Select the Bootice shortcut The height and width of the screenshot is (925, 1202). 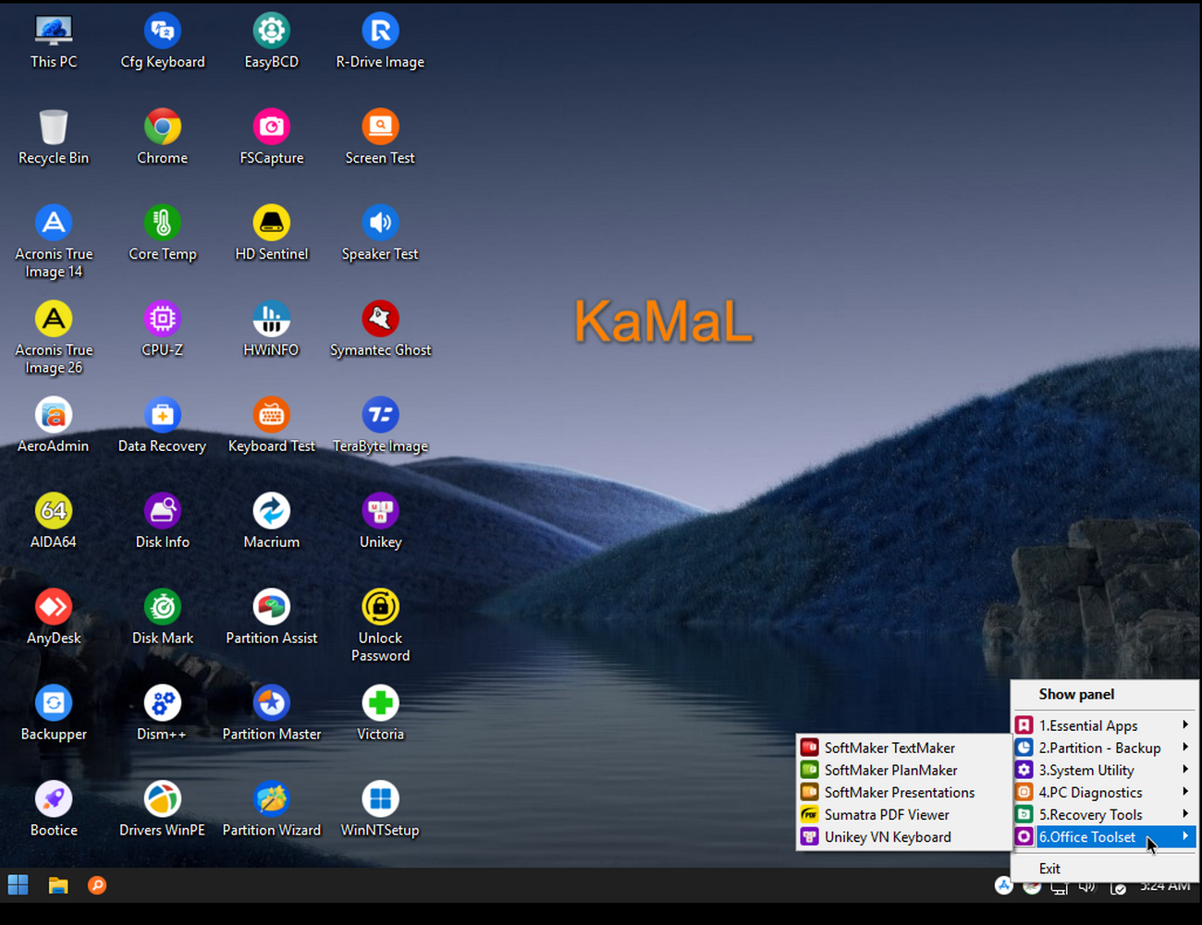54,811
